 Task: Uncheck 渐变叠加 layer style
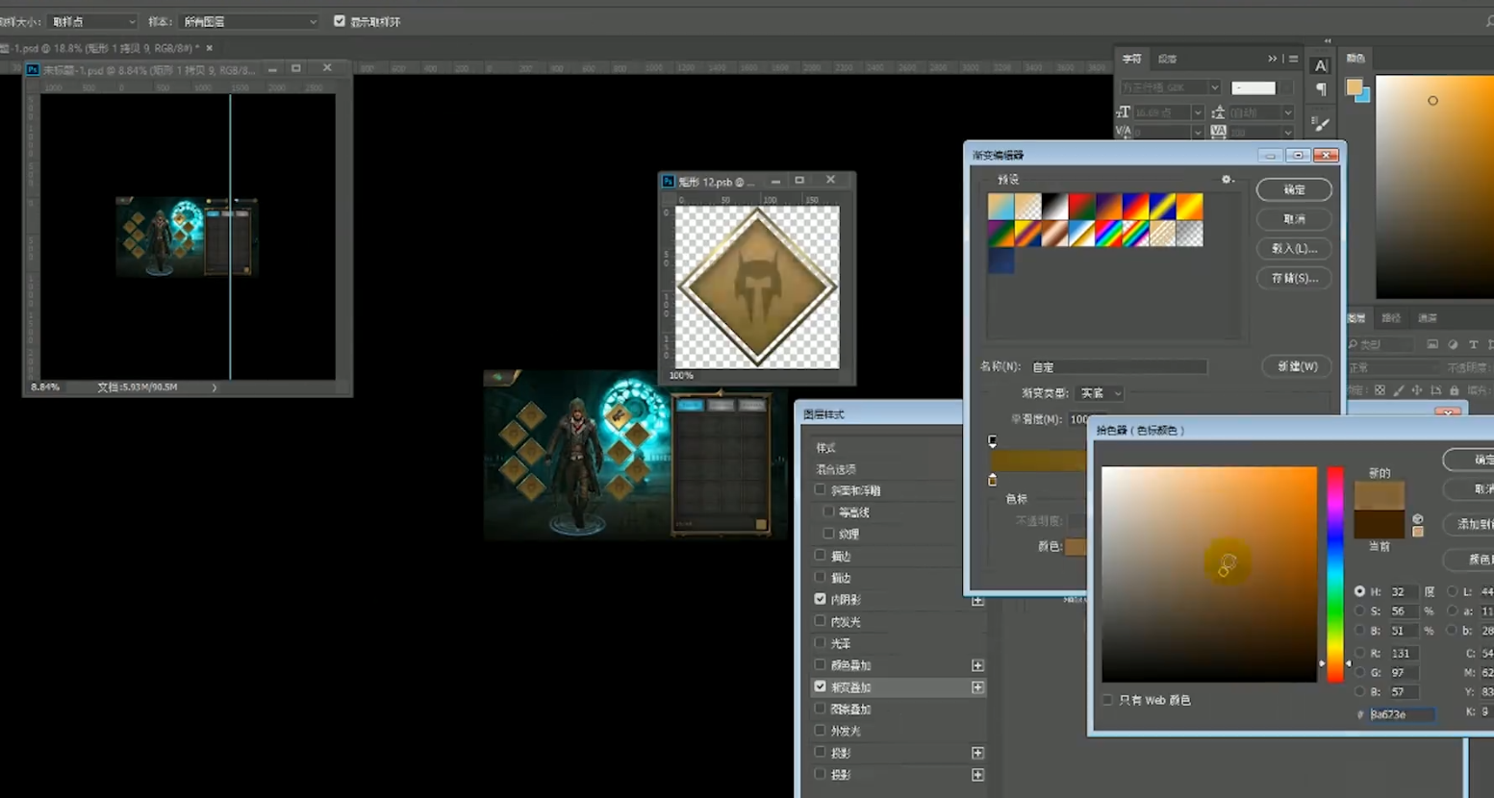coord(820,686)
